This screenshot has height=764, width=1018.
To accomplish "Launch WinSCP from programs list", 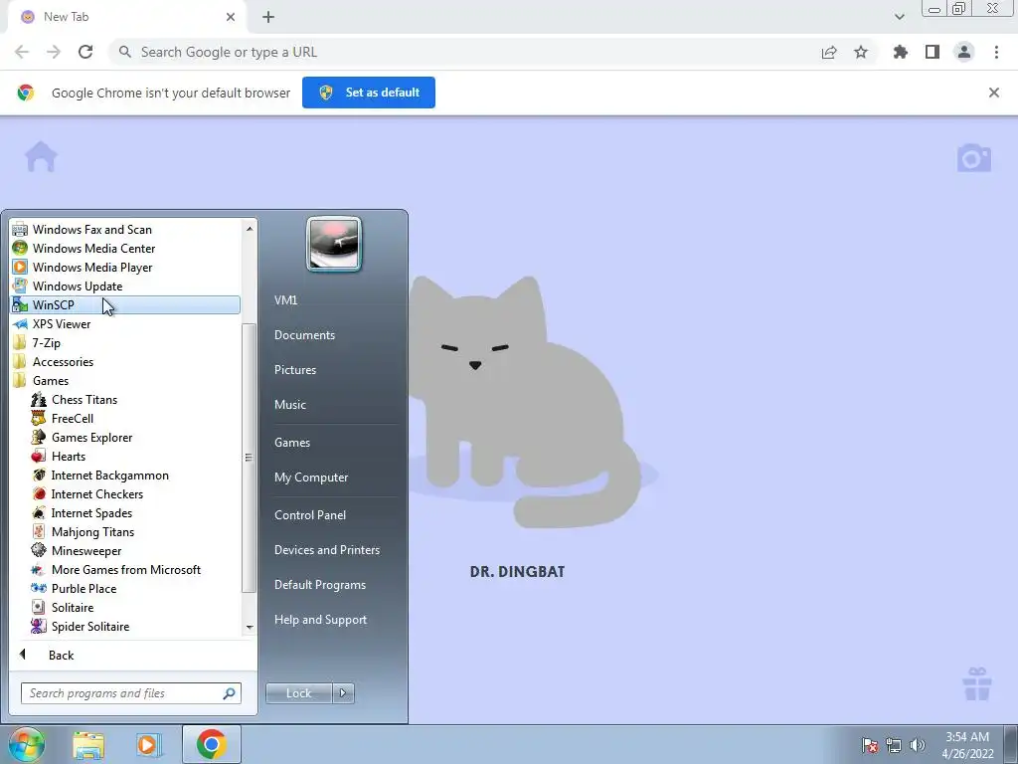I will (125, 304).
